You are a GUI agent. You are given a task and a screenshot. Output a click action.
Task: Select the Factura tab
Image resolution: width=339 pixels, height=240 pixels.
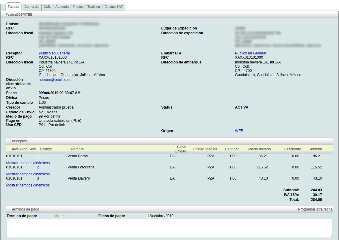point(14,7)
